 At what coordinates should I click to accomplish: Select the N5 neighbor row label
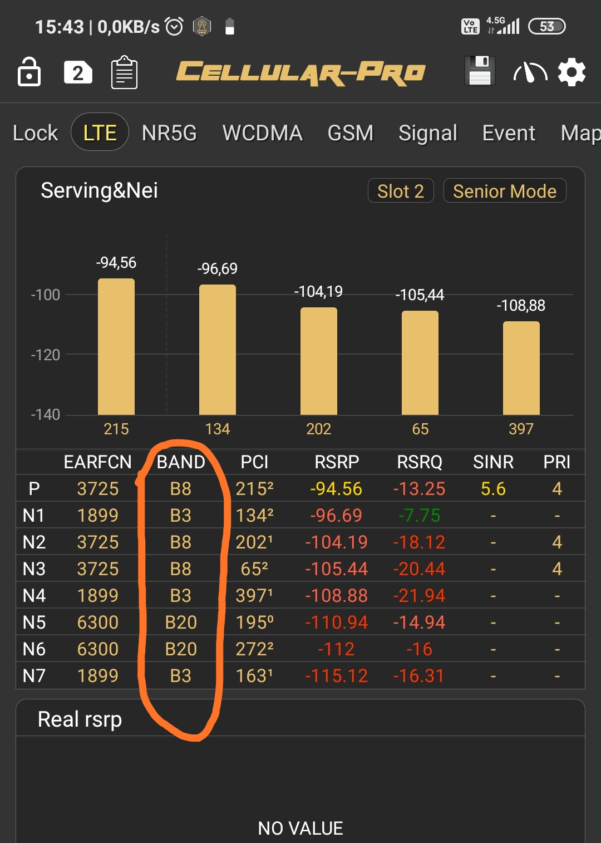click(34, 623)
